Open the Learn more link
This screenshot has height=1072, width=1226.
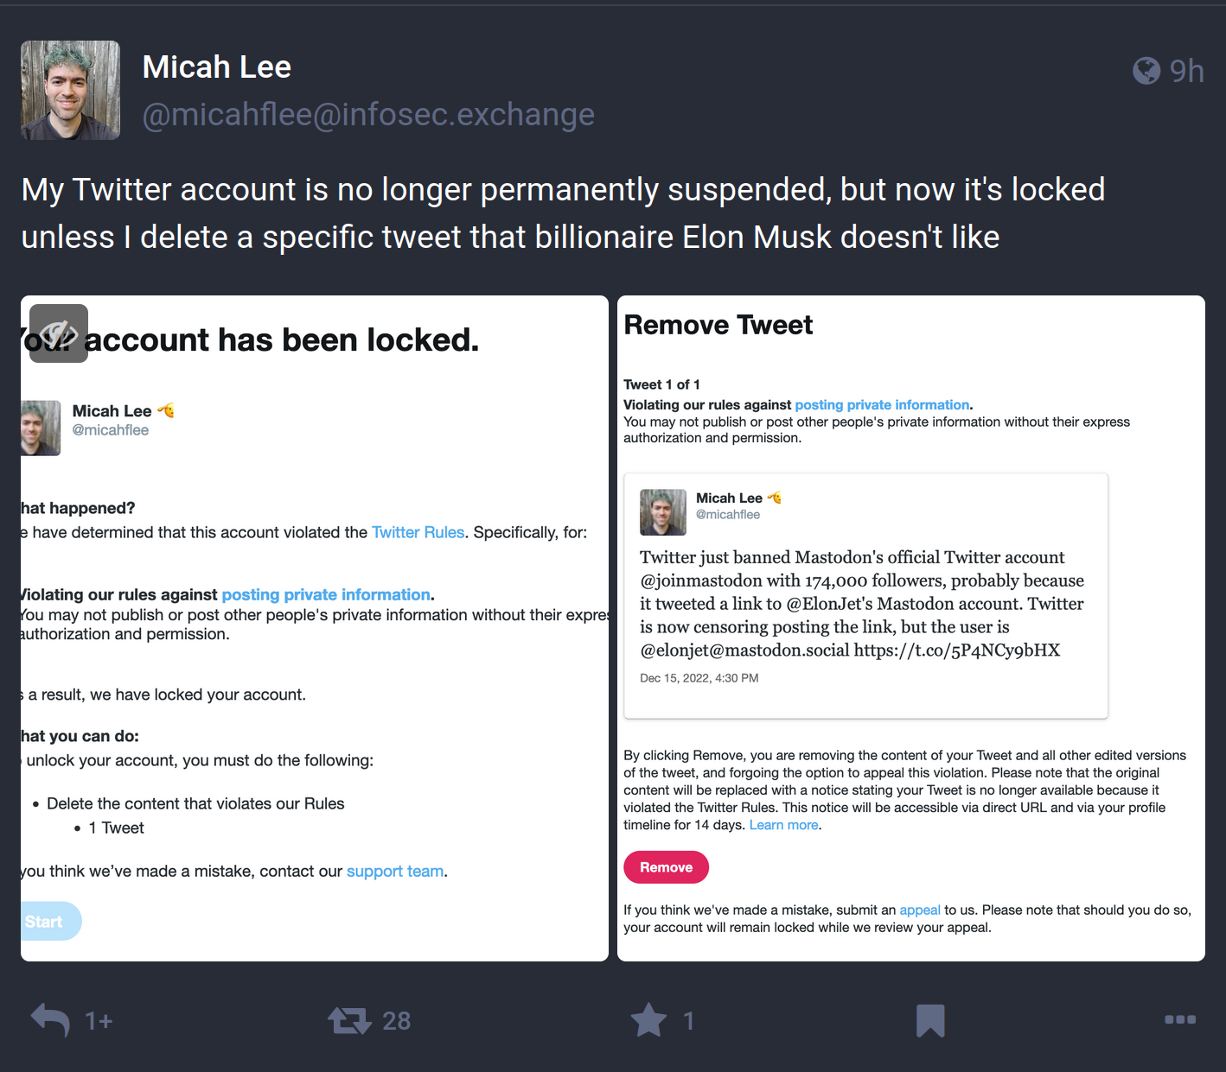(x=783, y=825)
